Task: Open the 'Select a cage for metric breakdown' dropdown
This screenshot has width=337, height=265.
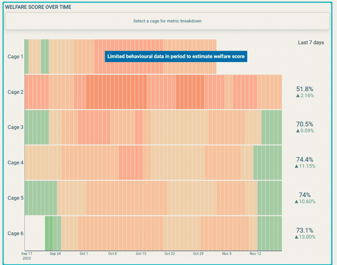Action: (167, 21)
